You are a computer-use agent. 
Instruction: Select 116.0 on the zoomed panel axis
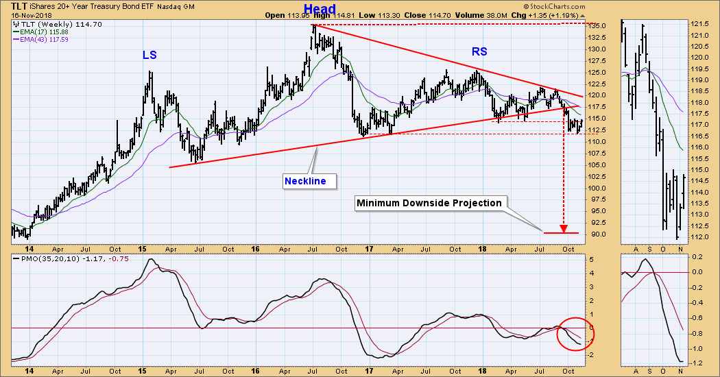(x=700, y=147)
